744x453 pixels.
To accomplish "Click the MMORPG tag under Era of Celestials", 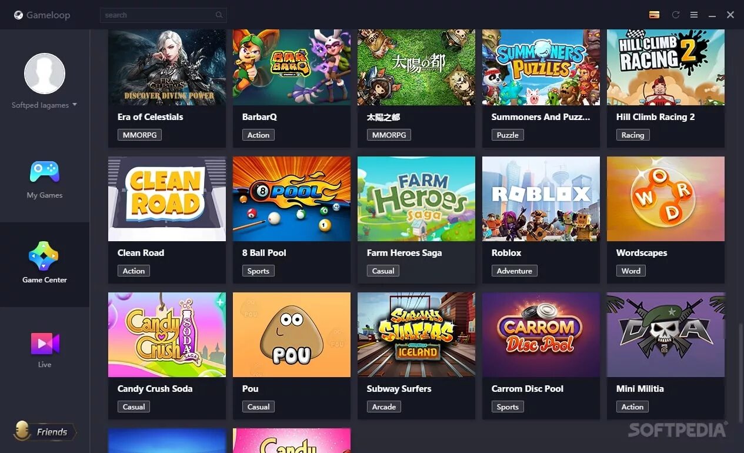I will click(x=139, y=135).
